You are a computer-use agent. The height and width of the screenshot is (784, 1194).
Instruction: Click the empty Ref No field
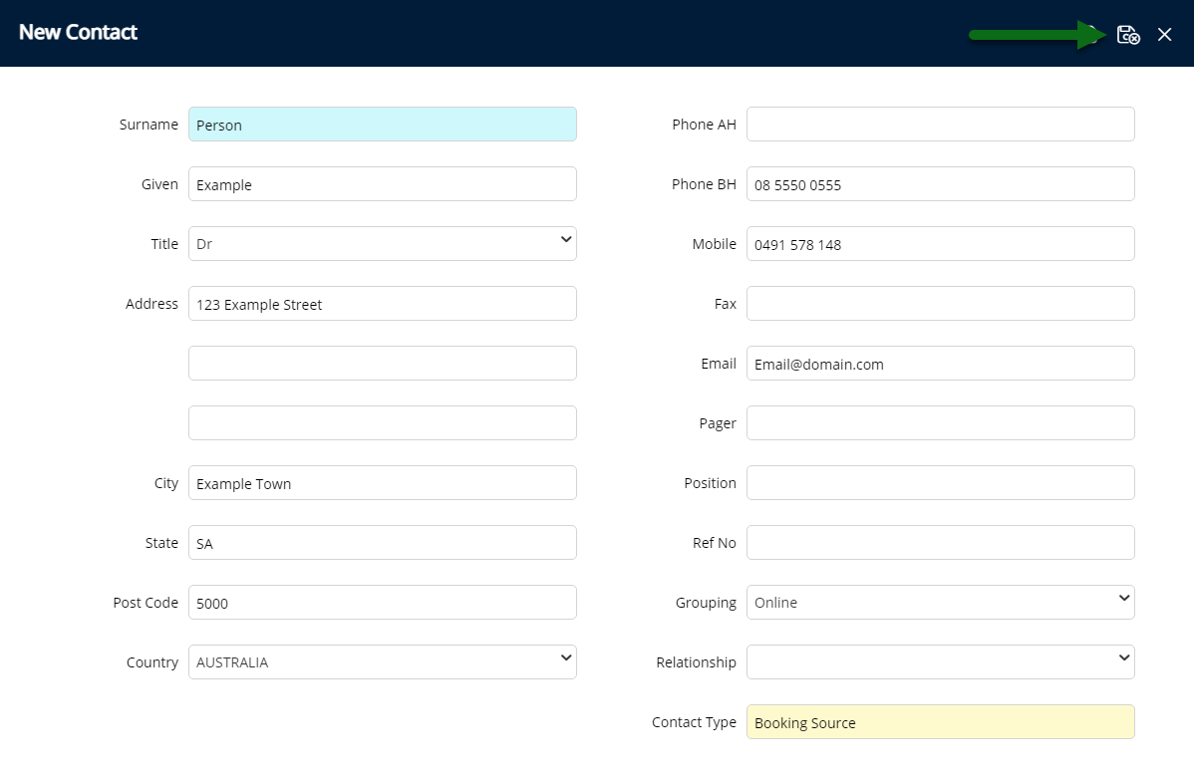(941, 543)
